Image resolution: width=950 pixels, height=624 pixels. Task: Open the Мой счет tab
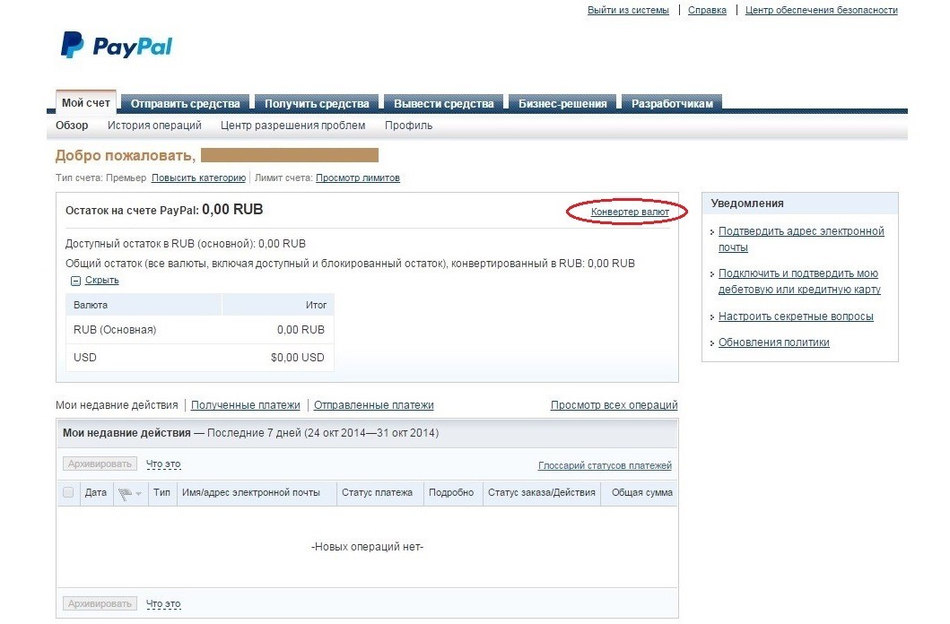86,102
